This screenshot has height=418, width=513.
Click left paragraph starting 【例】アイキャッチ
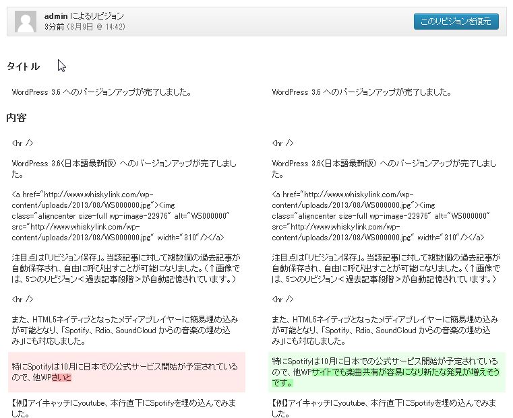coord(123,408)
